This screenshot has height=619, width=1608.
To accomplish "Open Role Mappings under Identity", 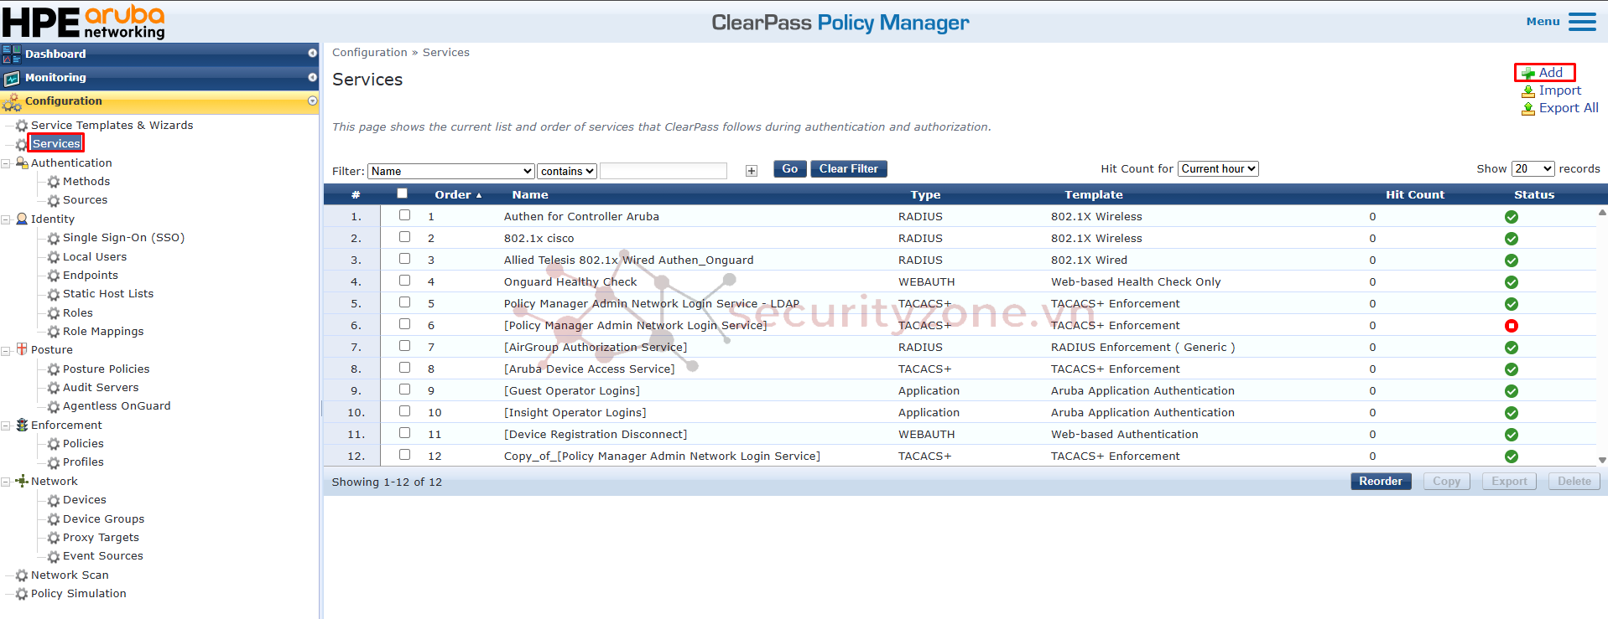I will click(103, 332).
